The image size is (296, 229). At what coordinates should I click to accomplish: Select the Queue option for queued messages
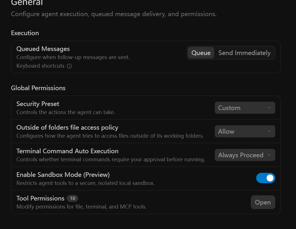(x=201, y=53)
